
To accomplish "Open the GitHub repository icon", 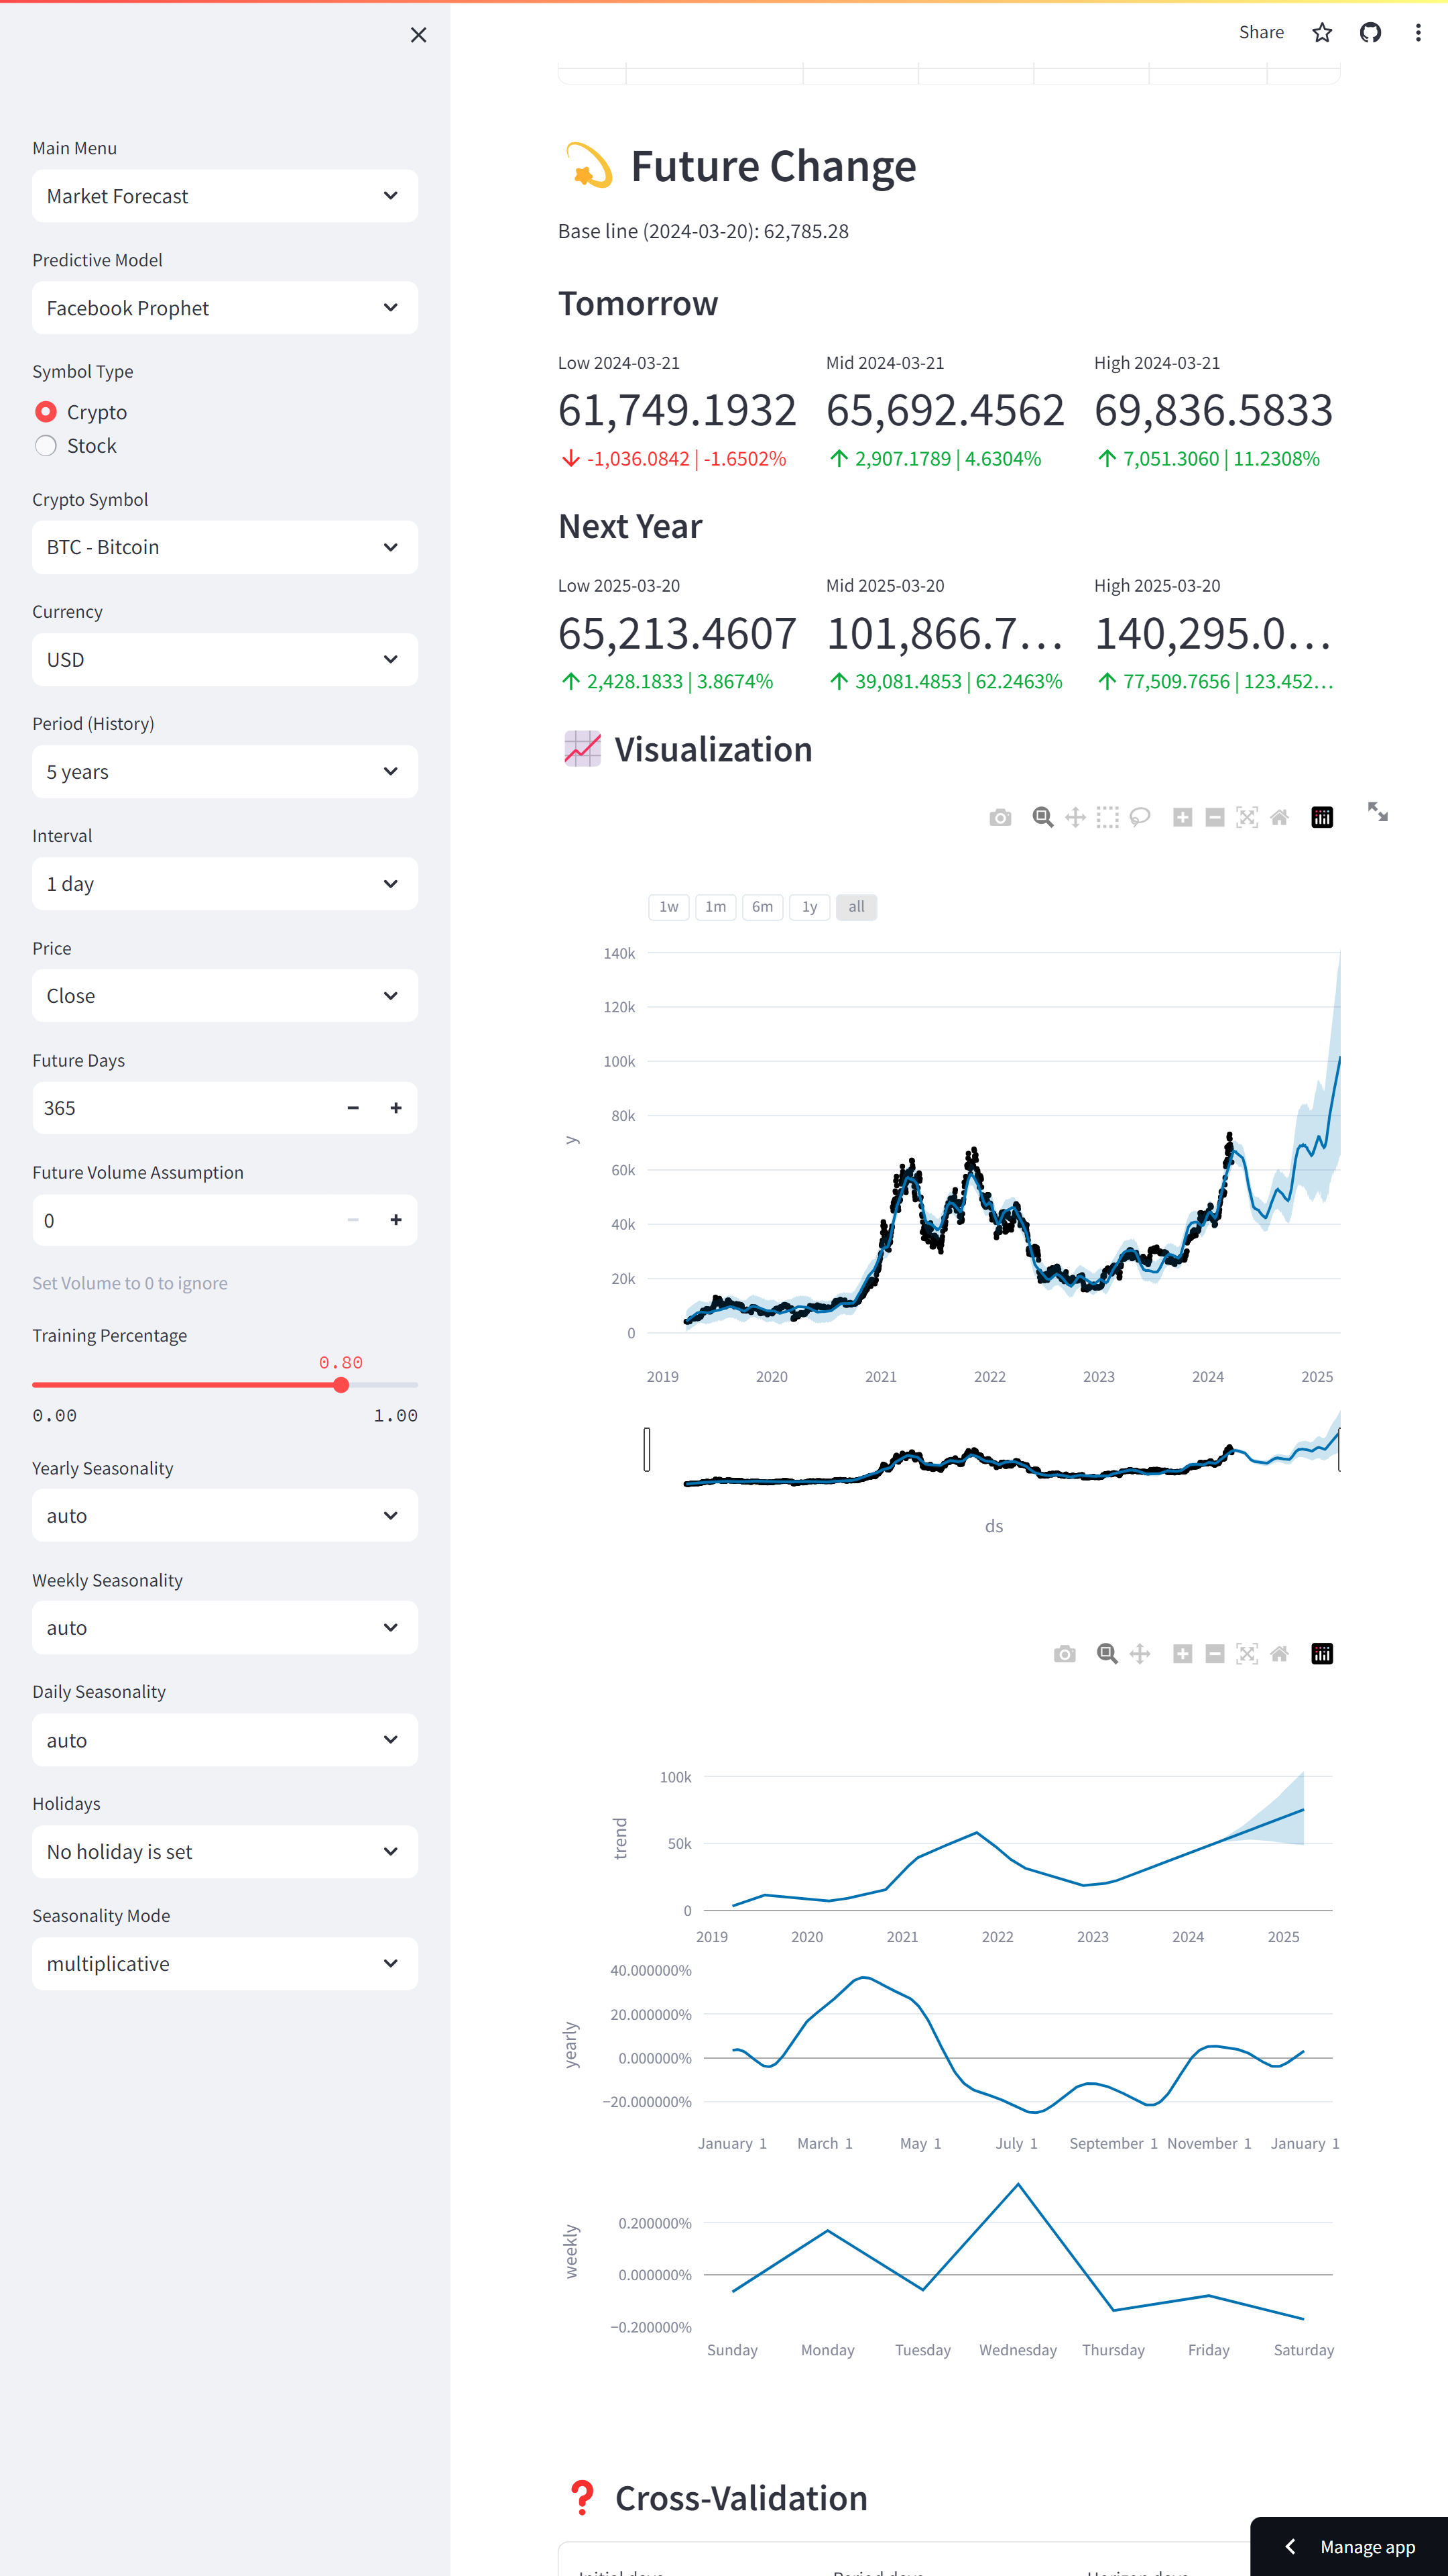I will coord(1370,33).
